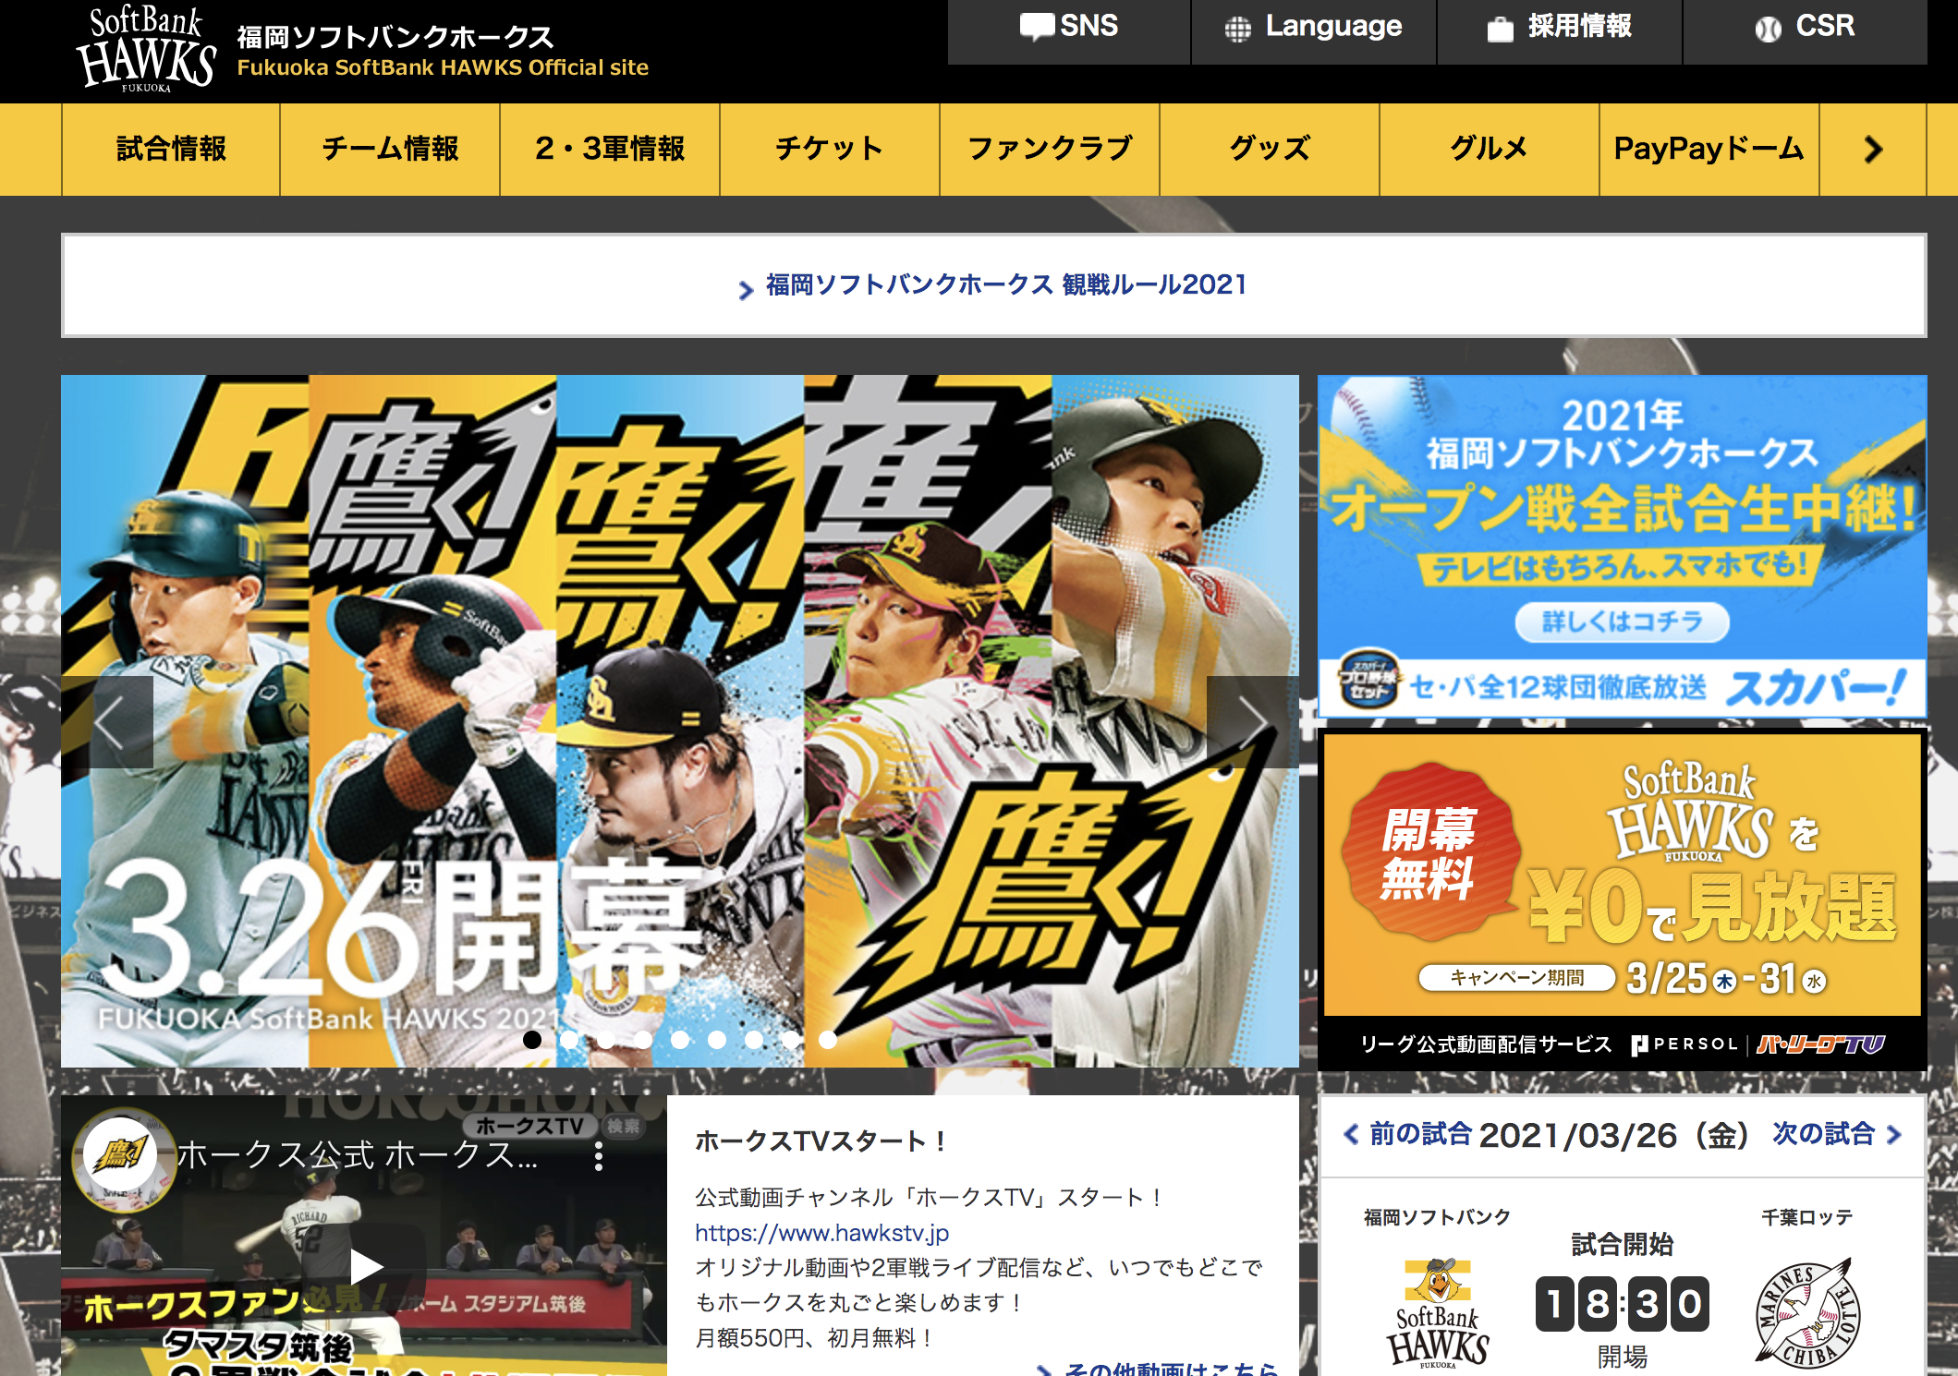
Task: Advance carousel with the next slide arrow
Action: tap(1252, 722)
